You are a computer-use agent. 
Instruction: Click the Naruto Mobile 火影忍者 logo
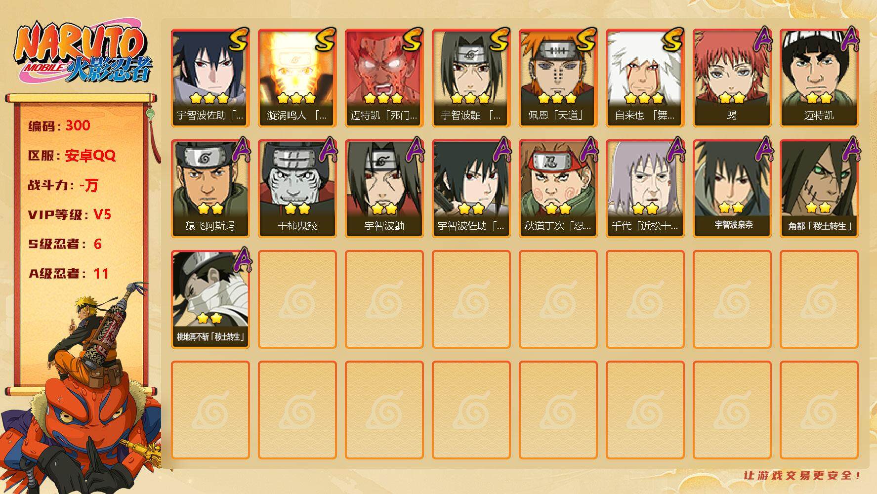(x=83, y=53)
